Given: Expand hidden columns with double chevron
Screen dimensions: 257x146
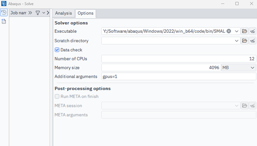Looking at the screenshot, I should [x=30, y=13].
